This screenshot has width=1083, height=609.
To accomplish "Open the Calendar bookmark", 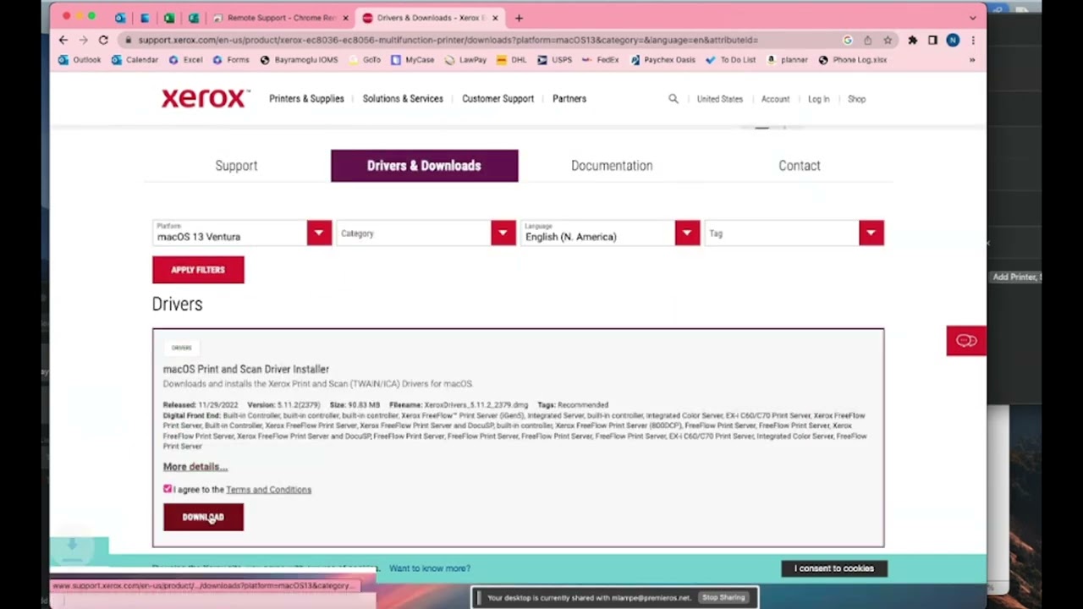I will click(135, 60).
